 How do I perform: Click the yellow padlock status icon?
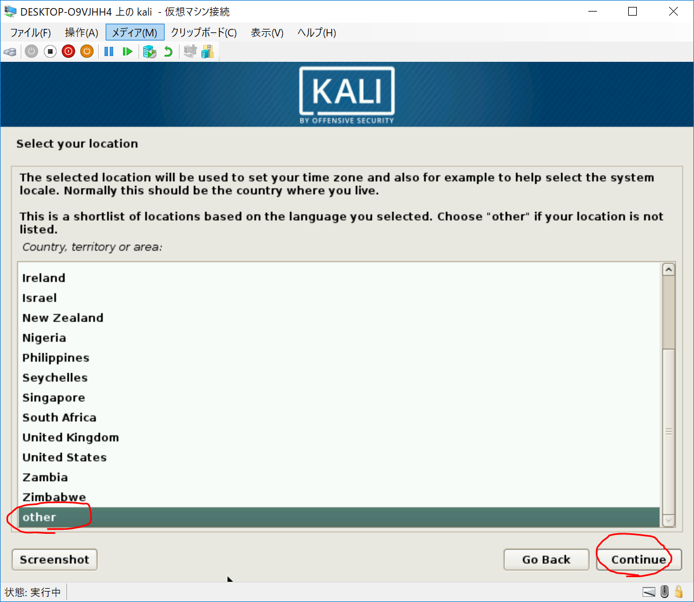tap(679, 592)
